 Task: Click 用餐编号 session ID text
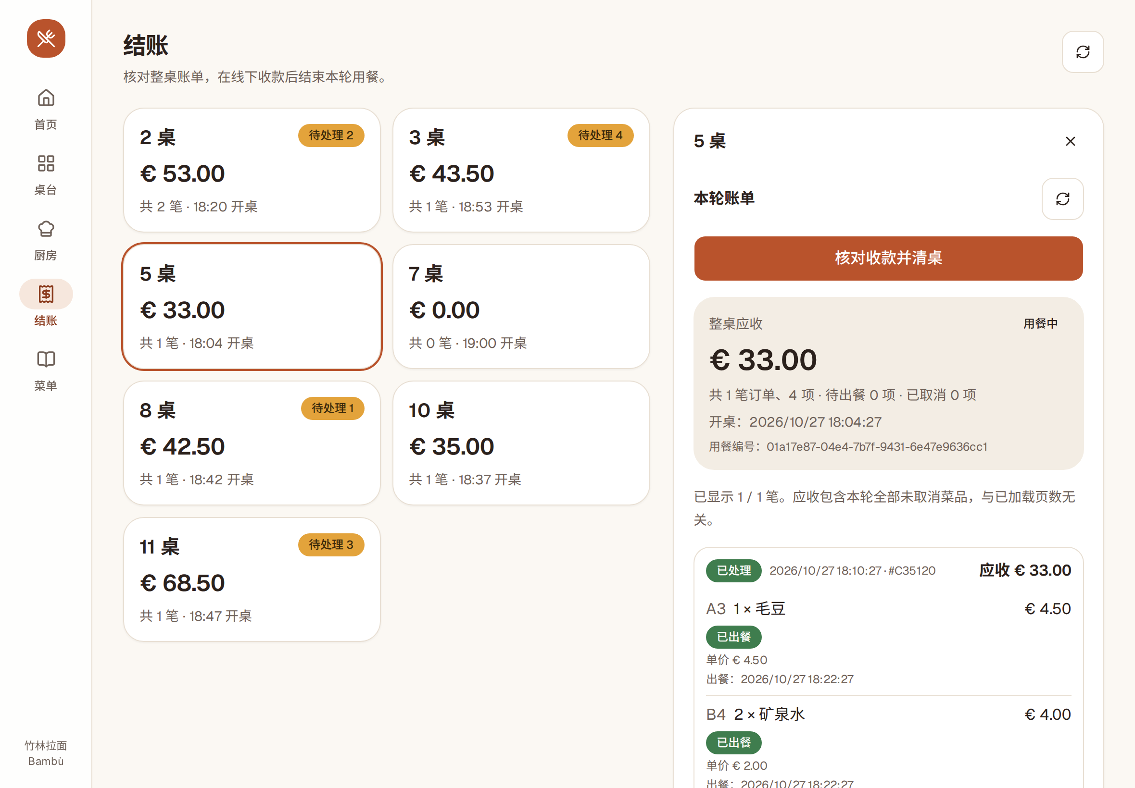tap(848, 447)
